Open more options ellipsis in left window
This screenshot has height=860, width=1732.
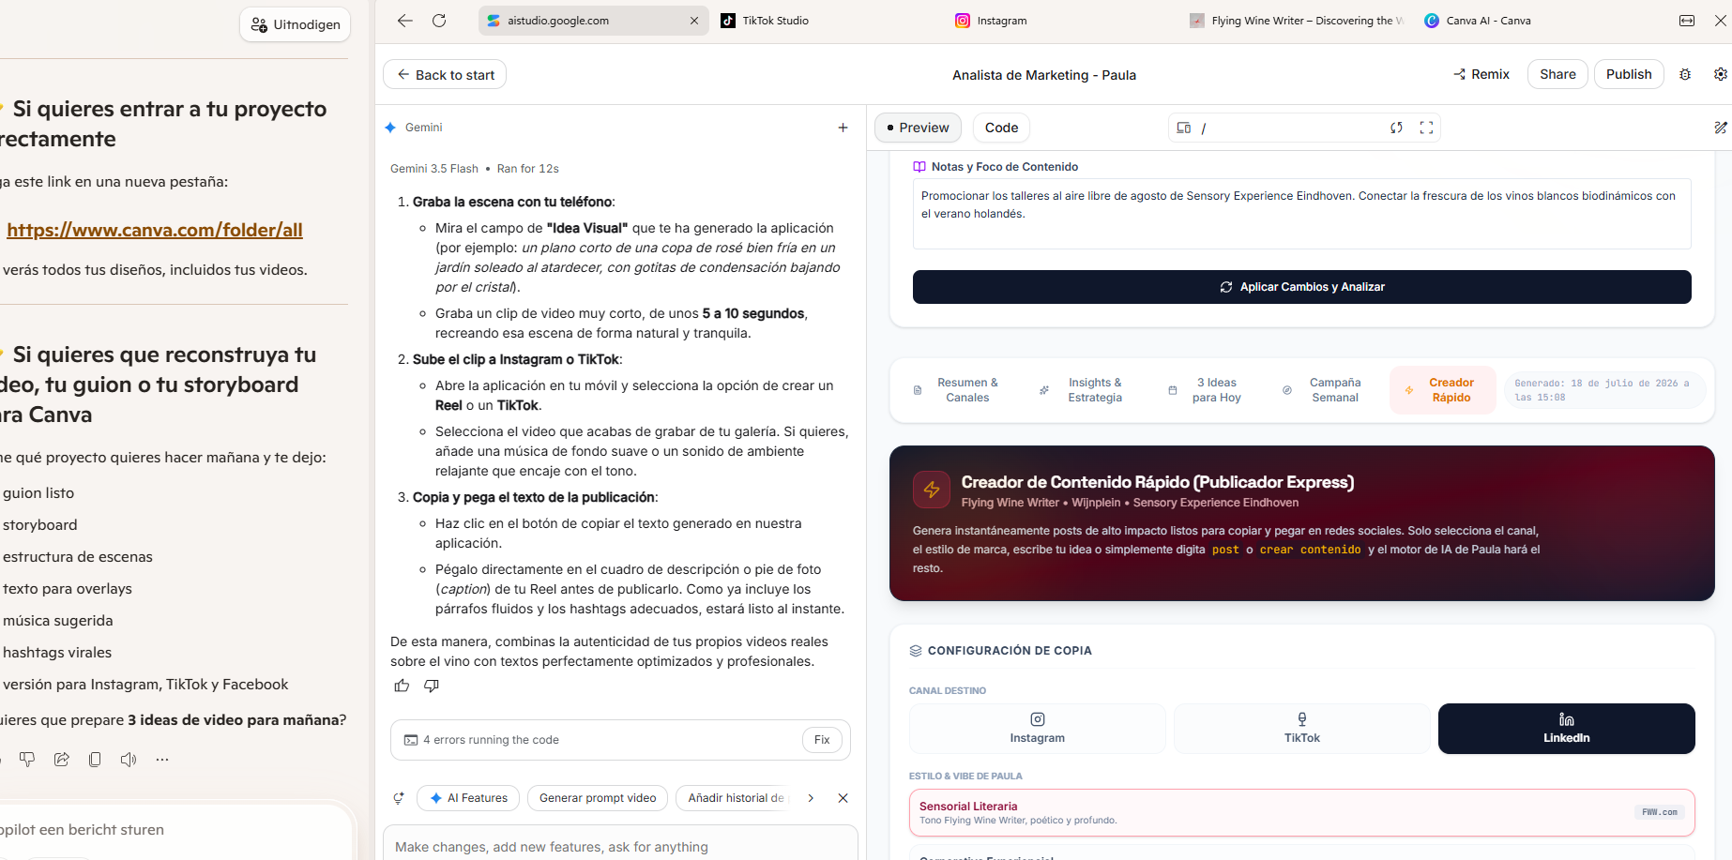point(162,760)
